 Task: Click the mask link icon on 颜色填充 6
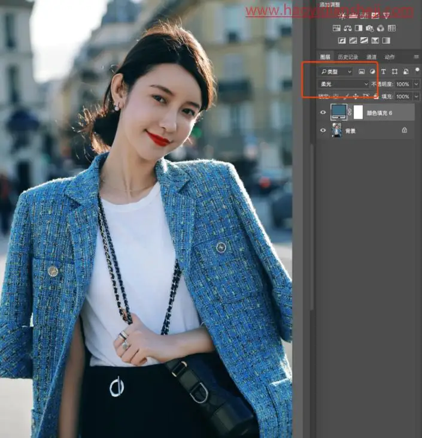(x=350, y=112)
